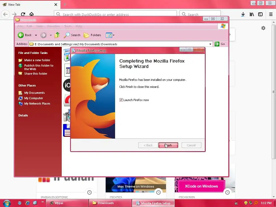276x207 pixels.
Task: Open the Tools menu in Downloads window
Action: point(68,26)
